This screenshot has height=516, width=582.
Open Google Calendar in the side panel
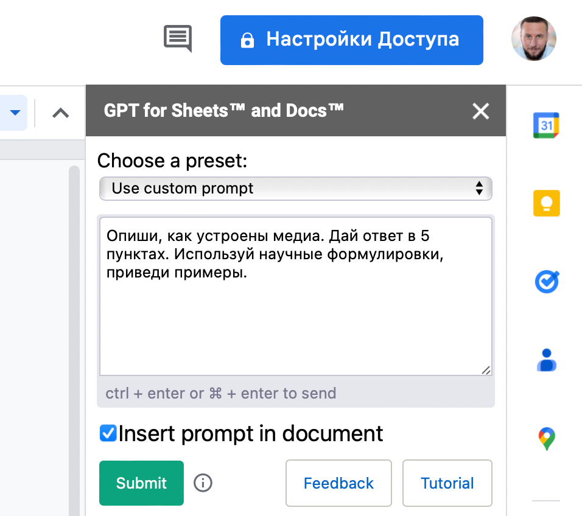[x=546, y=125]
